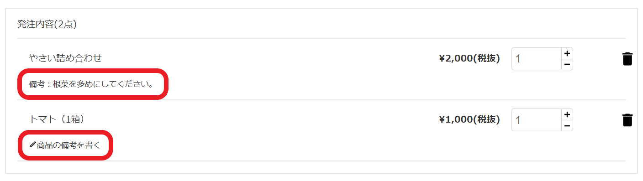Screen dimensions: 643x181
Task: Select the note 備考：根菜を多めにしてください。
Action: (91, 84)
